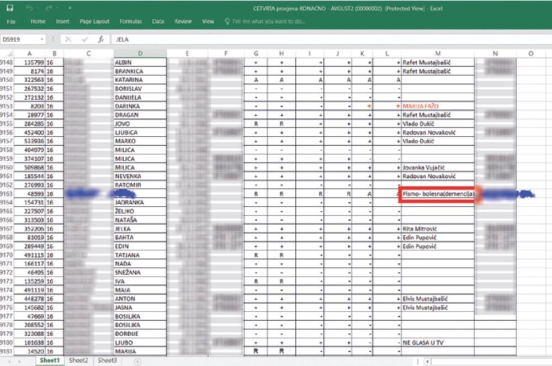Open the Formulas ribbon tab
This screenshot has width=552, height=366.
[131, 22]
